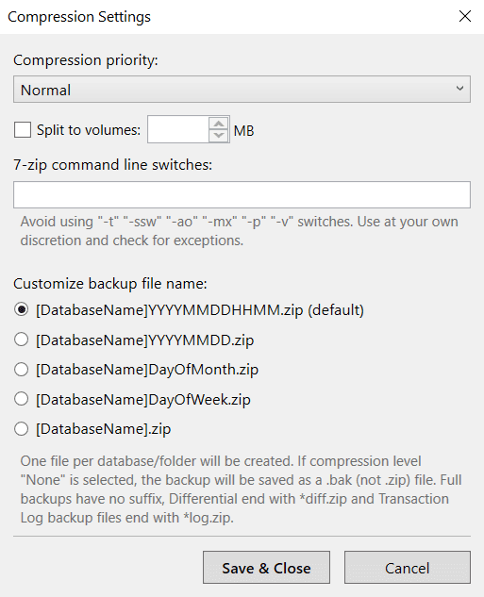Image resolution: width=484 pixels, height=597 pixels.
Task: Increase volume size with the up spinner arrow
Action: [x=219, y=124]
